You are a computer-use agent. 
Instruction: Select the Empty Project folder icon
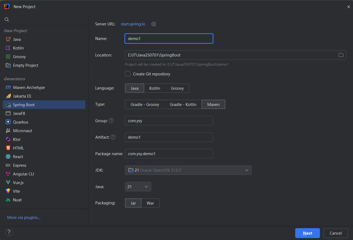[x=8, y=65]
